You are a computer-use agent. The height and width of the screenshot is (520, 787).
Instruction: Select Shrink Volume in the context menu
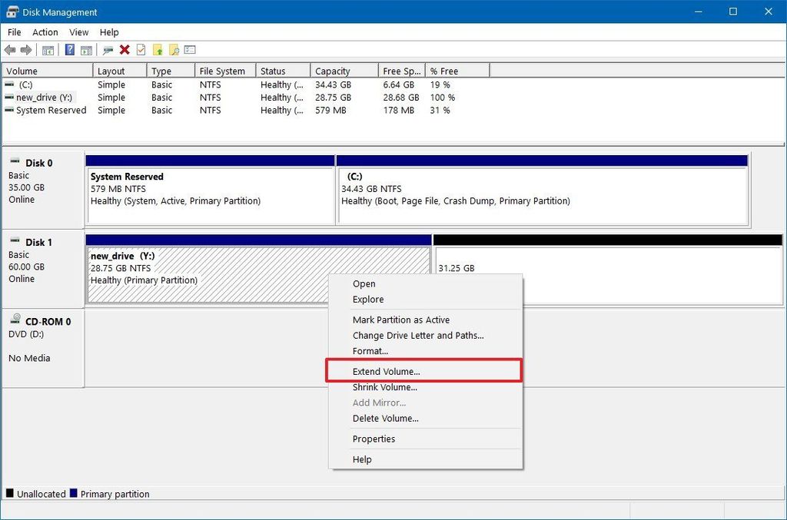pos(385,387)
